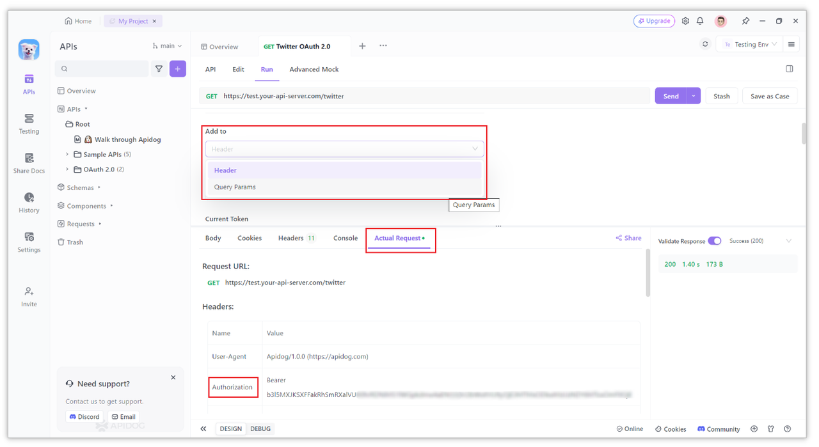
Task: Open Trash in the sidebar tree
Action: [x=70, y=242]
